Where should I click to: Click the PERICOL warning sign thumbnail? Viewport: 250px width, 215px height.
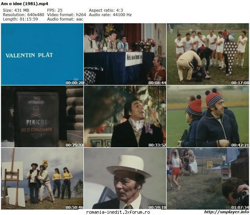click(42, 116)
